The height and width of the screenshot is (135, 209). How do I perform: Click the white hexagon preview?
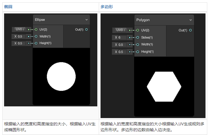(164, 86)
